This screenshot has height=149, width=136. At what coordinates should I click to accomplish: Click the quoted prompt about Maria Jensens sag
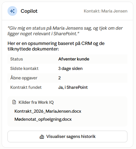click(65, 31)
